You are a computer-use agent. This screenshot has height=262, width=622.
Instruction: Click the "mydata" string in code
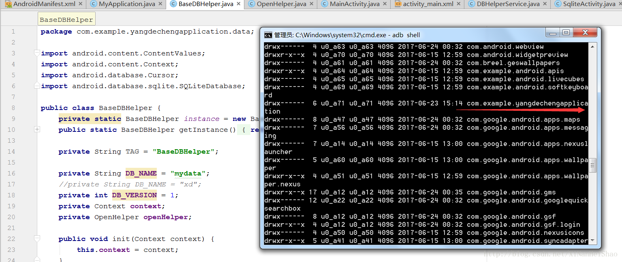(188, 173)
